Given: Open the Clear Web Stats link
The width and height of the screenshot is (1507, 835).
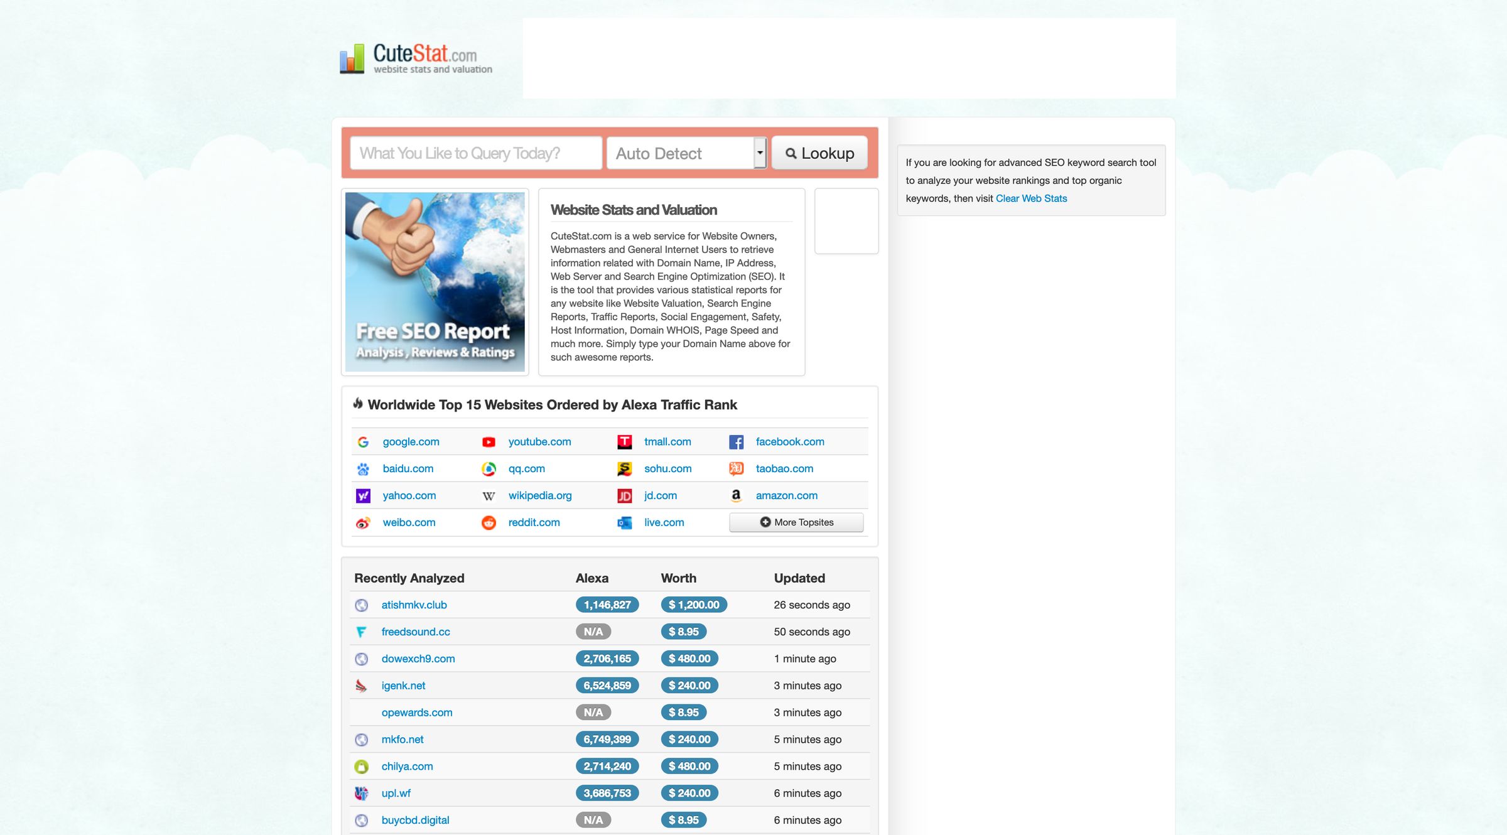Looking at the screenshot, I should pos(1030,198).
